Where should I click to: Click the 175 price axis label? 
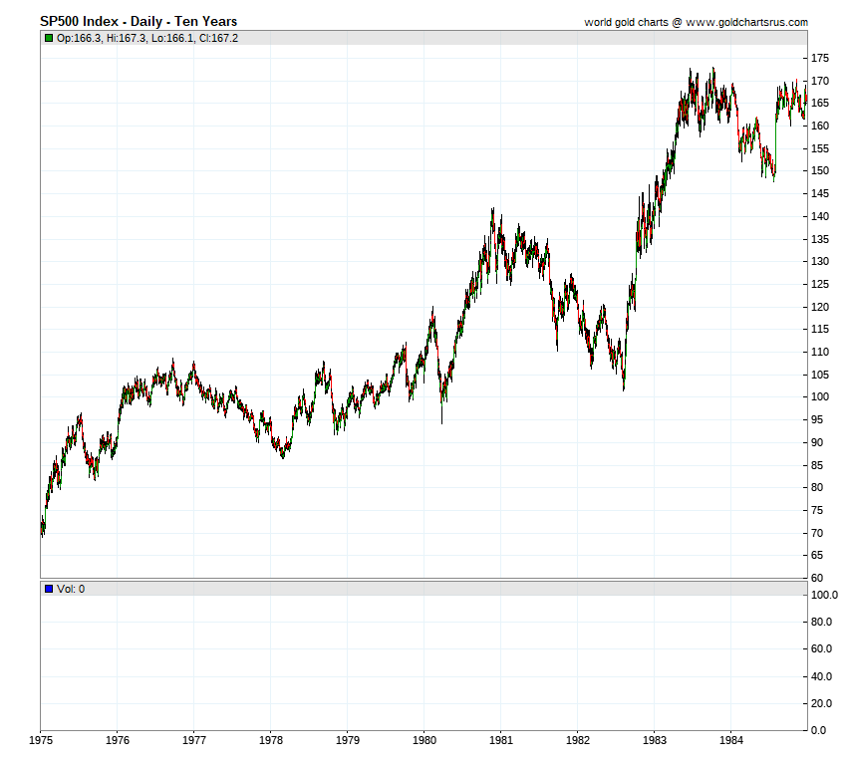pyautogui.click(x=820, y=59)
